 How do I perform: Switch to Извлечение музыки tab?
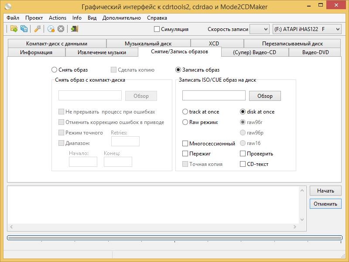pyautogui.click(x=102, y=52)
